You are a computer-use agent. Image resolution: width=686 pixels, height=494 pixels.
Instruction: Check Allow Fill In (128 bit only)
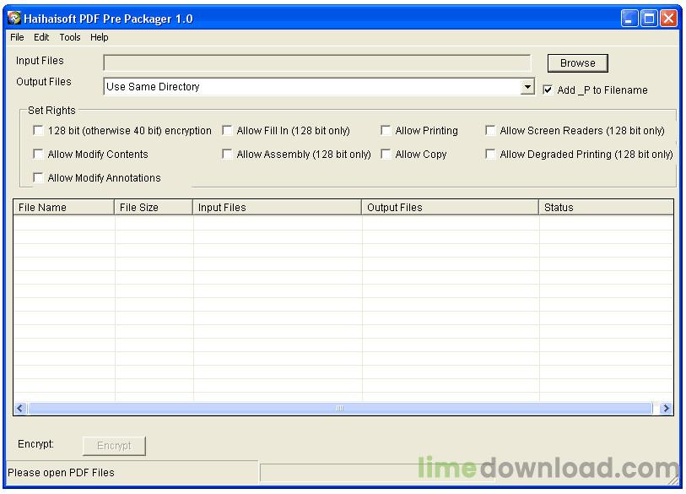(227, 131)
